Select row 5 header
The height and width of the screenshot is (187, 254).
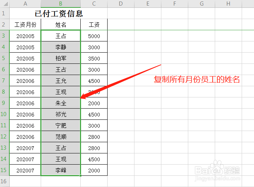4,58
